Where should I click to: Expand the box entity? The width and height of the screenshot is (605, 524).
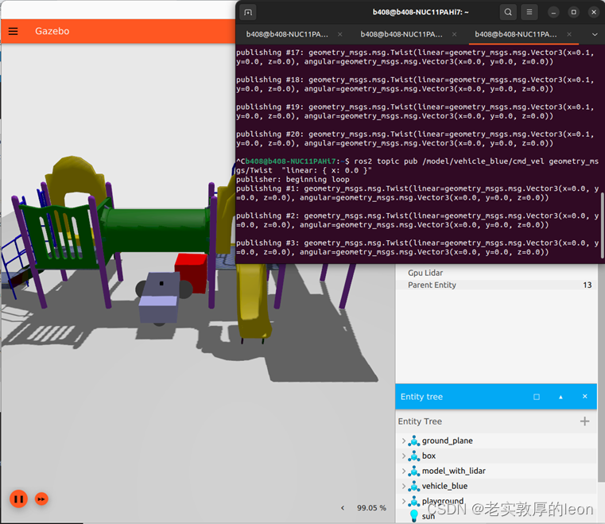(x=404, y=456)
